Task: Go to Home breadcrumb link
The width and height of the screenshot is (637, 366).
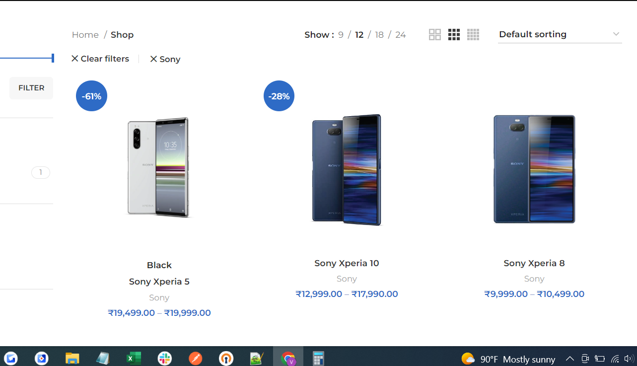Action: click(x=85, y=35)
